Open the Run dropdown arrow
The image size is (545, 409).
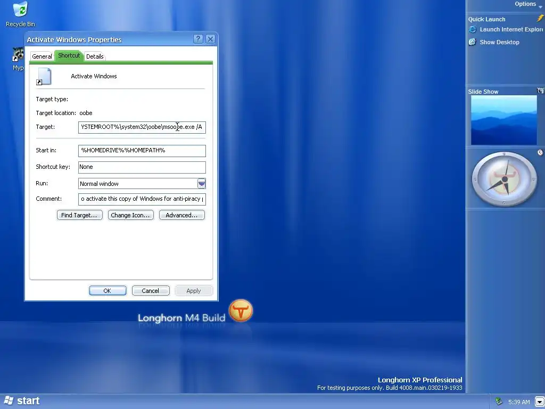(202, 184)
